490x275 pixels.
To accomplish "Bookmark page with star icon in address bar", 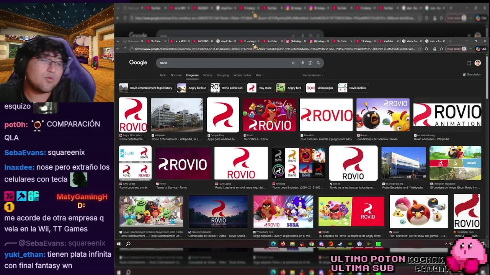I will click(419, 49).
